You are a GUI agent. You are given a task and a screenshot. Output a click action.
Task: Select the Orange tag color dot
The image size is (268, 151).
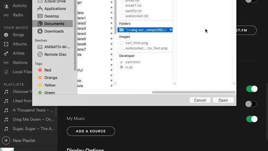pyautogui.click(x=40, y=78)
